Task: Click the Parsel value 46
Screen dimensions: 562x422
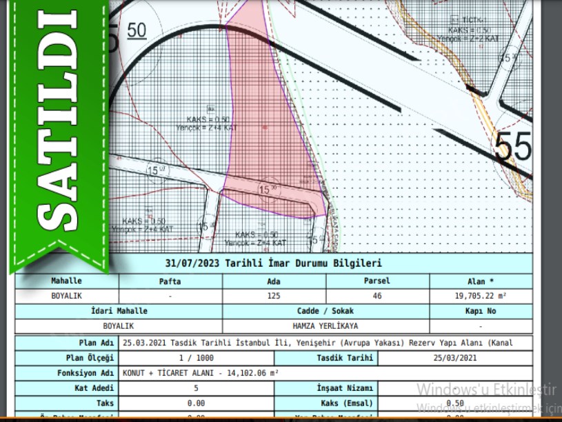Action: pyautogui.click(x=377, y=296)
